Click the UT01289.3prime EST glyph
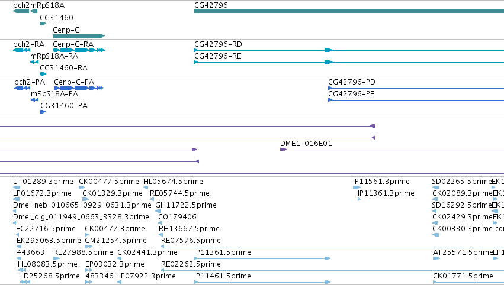The width and height of the screenshot is (504, 285). tap(17, 187)
